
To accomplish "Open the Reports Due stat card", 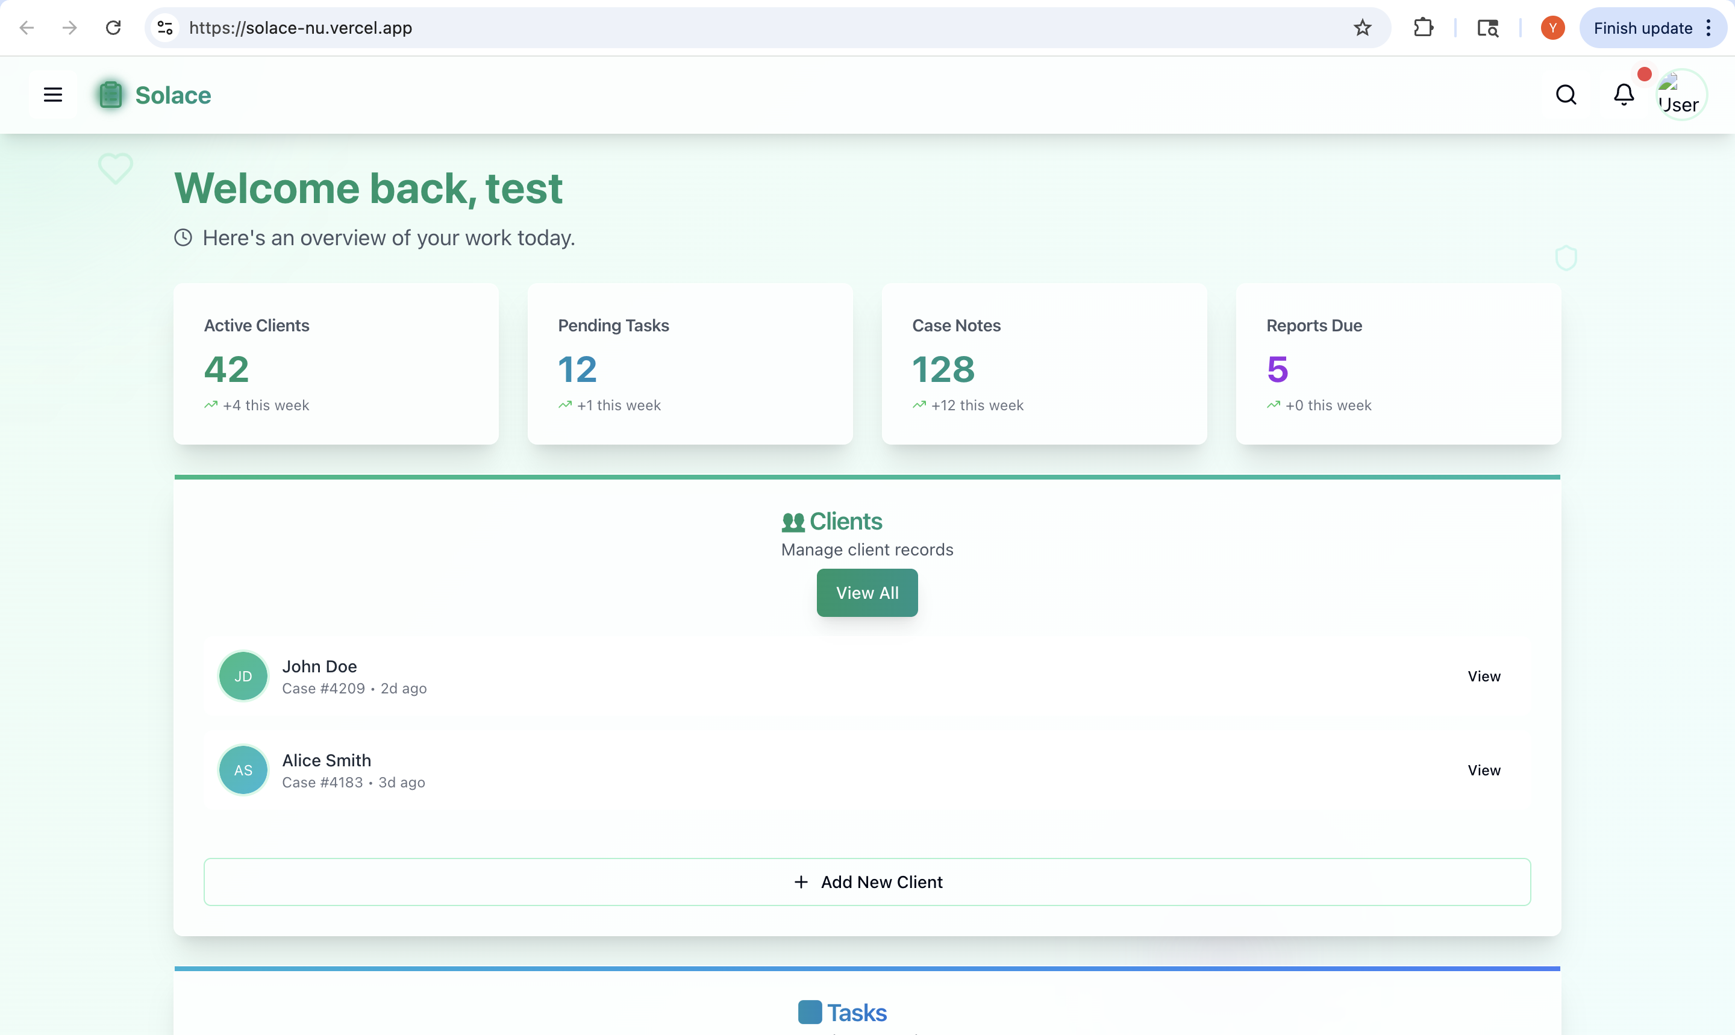I will [x=1398, y=363].
